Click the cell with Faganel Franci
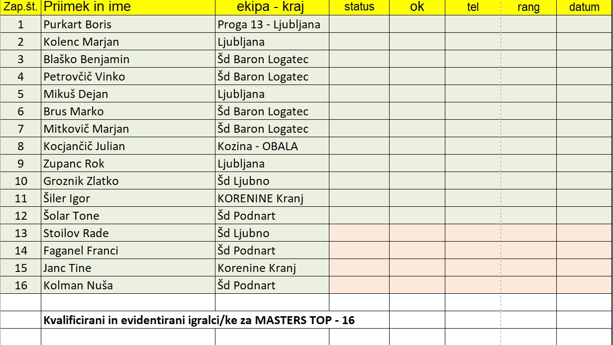 [x=128, y=251]
